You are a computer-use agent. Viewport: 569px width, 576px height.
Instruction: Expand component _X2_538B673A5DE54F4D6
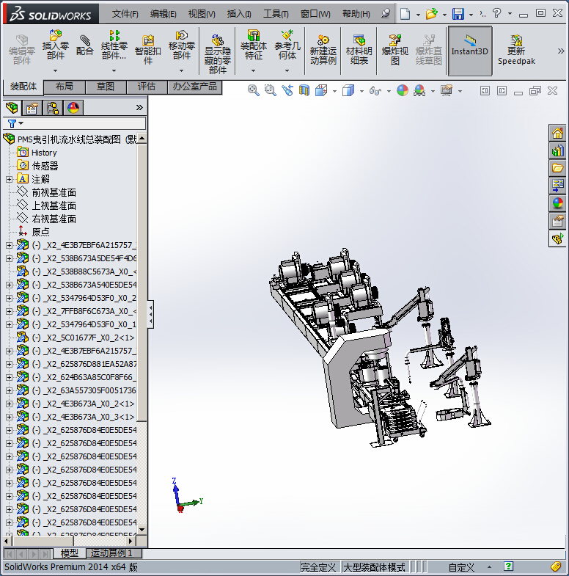[x=9, y=258]
